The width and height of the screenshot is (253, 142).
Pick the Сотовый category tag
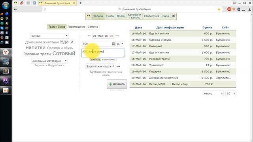pos(64,53)
